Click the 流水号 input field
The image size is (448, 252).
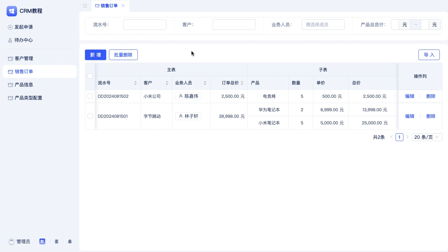(145, 24)
